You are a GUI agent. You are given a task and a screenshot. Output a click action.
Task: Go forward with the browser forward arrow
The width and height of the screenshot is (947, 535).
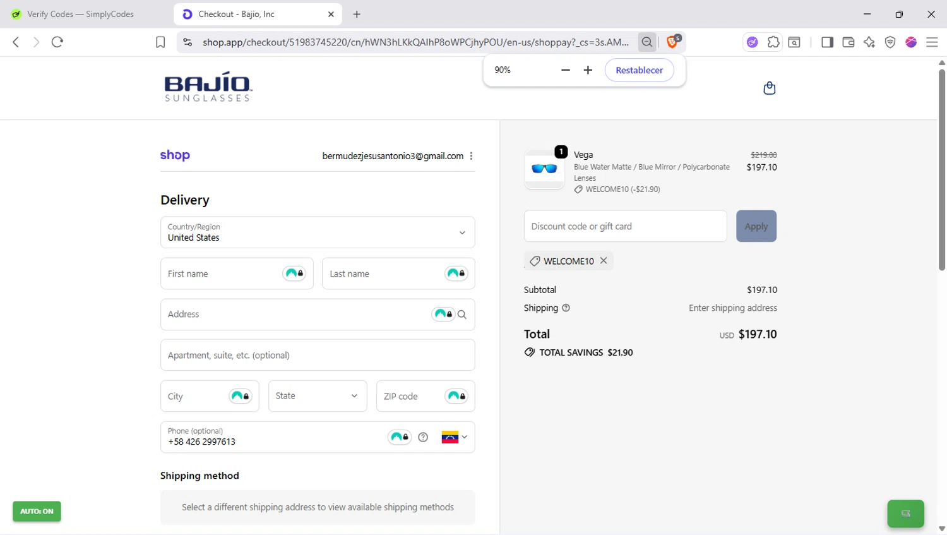click(x=36, y=42)
